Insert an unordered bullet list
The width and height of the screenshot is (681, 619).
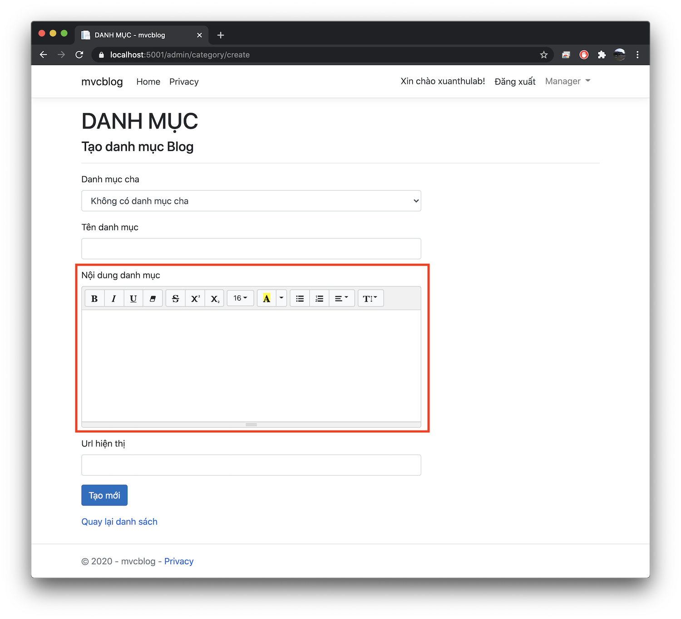pos(300,298)
